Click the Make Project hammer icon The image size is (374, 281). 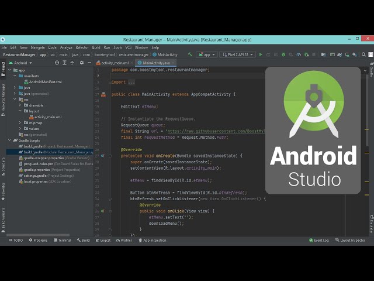point(190,54)
